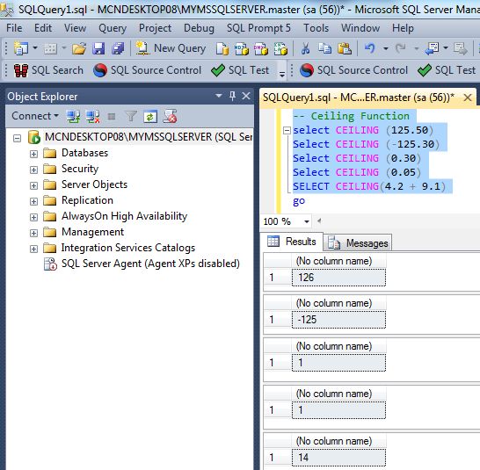Click the Cut scissors icon

(x=305, y=48)
